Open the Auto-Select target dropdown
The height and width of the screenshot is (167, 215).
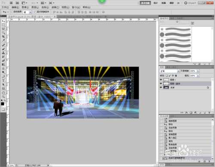[x=27, y=12]
